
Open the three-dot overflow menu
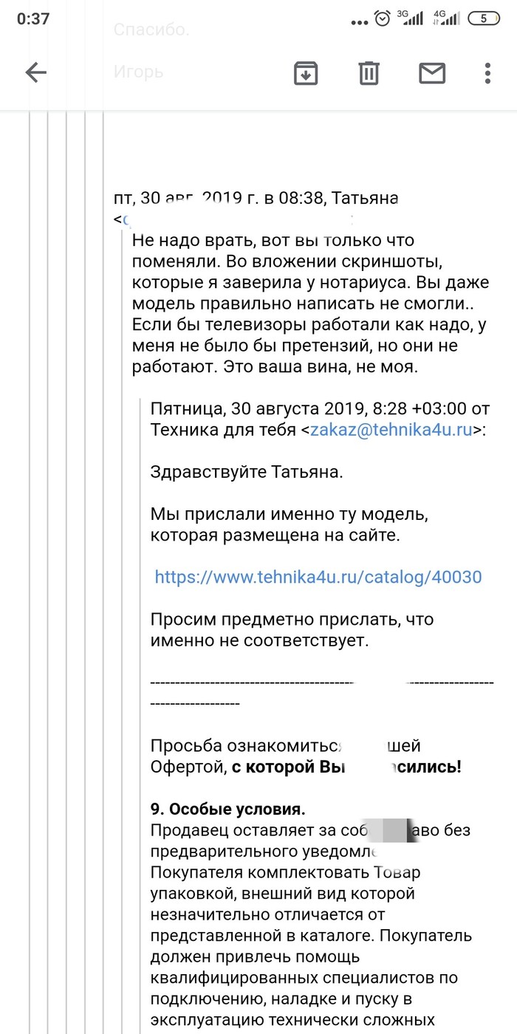click(x=487, y=72)
